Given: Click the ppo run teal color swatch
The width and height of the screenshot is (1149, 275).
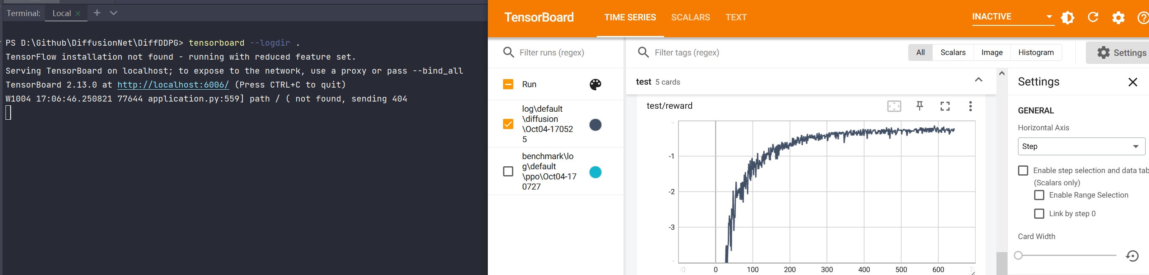Looking at the screenshot, I should [595, 172].
